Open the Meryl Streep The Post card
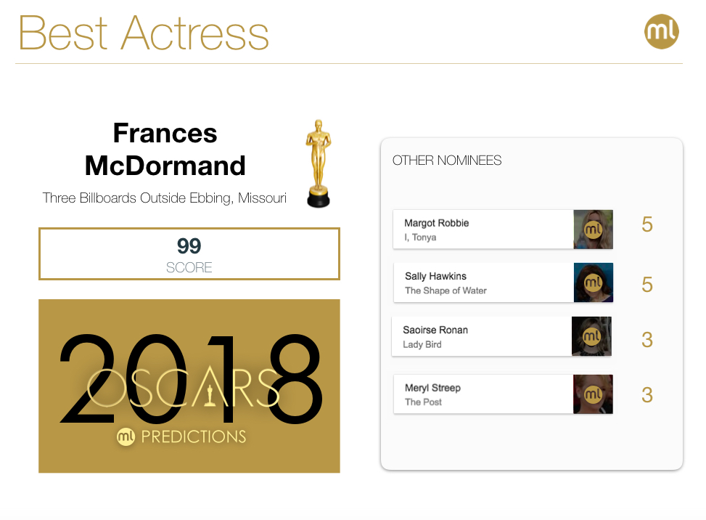Viewport: 706px width, 520px height. [483, 394]
